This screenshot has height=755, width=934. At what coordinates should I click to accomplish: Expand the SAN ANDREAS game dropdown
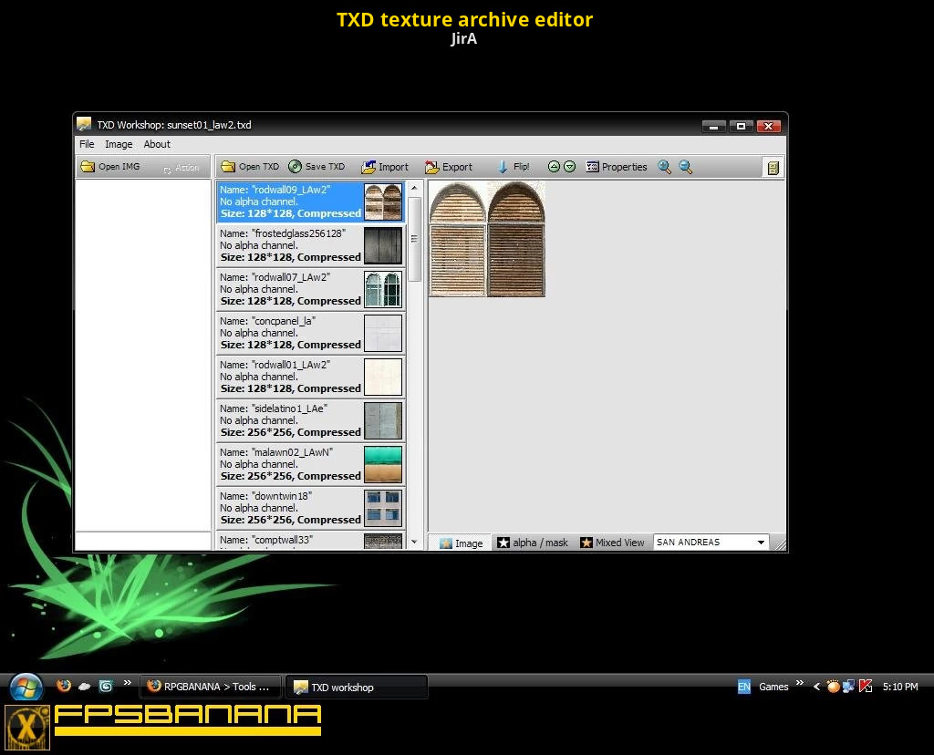pos(761,543)
